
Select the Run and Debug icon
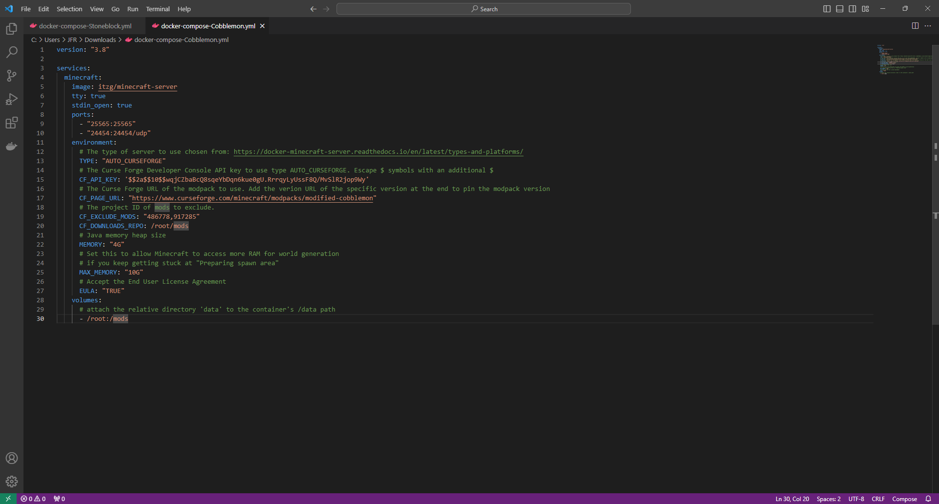[12, 99]
